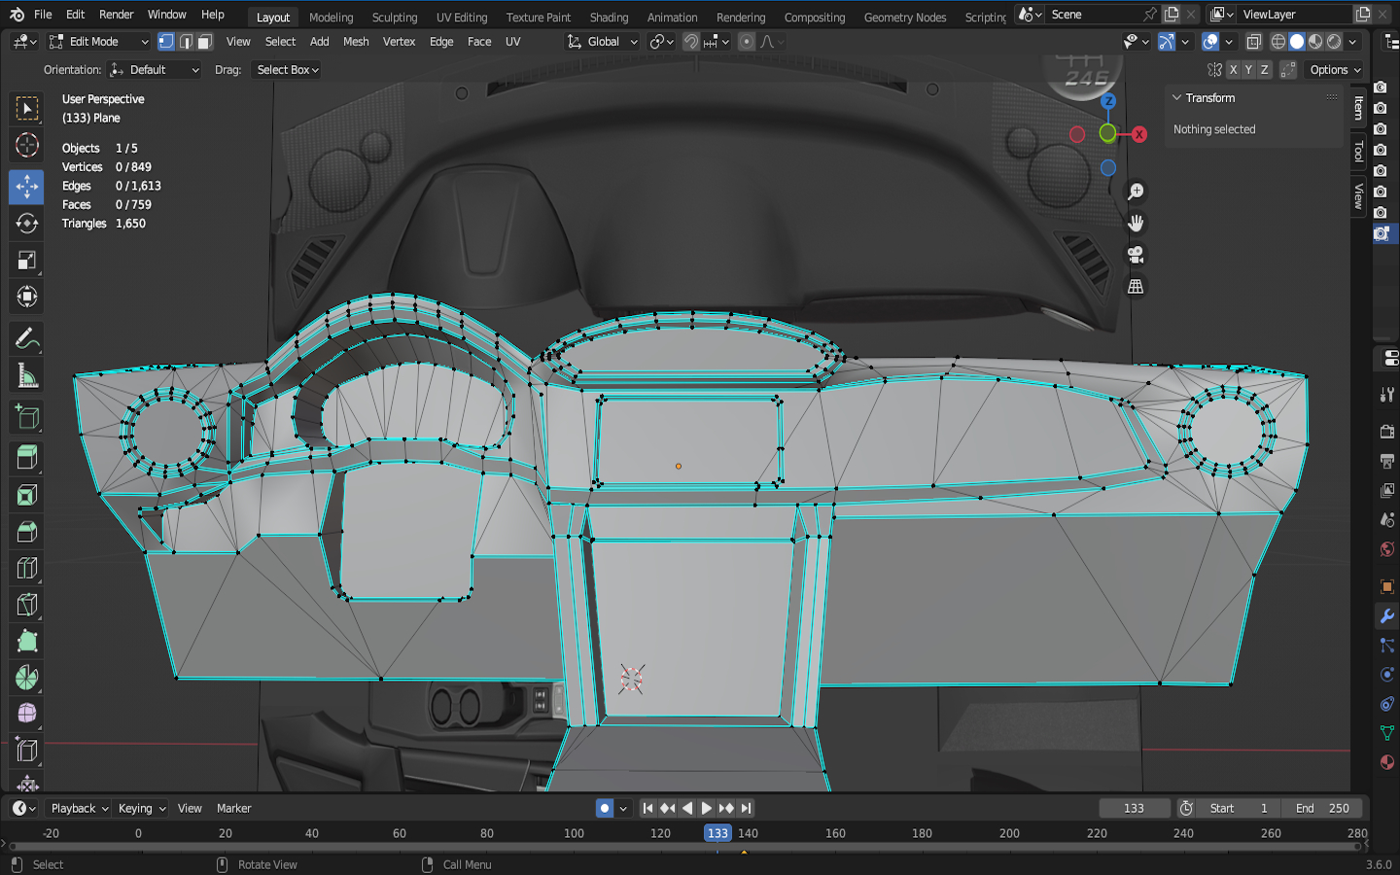1400x875 pixels.
Task: Click the Zoom in/out viewport icon
Action: click(x=1135, y=192)
